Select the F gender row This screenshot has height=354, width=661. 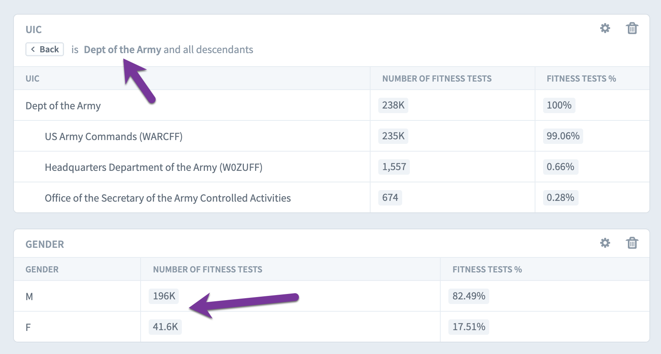pos(332,327)
